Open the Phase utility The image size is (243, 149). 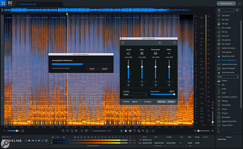(x=222, y=109)
